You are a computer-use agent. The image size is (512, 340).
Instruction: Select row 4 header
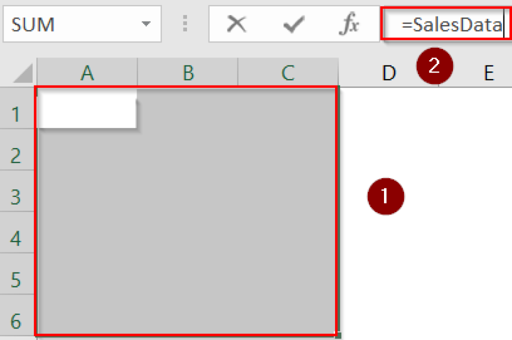pyautogui.click(x=16, y=238)
